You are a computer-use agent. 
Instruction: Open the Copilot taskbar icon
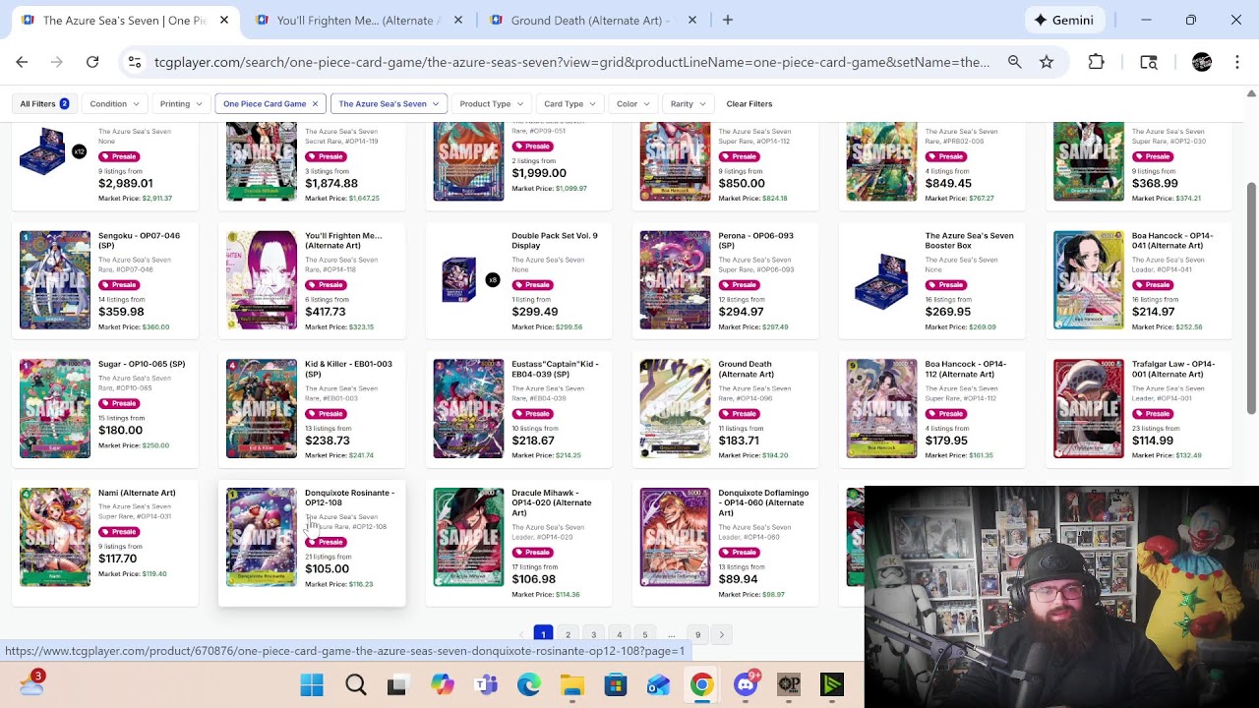click(442, 684)
